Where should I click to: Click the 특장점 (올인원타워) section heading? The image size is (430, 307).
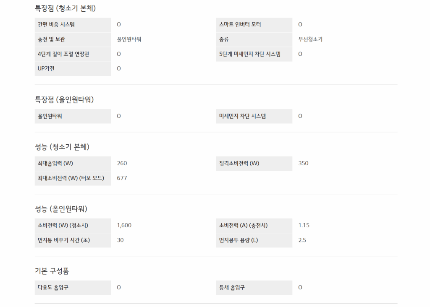(64, 100)
